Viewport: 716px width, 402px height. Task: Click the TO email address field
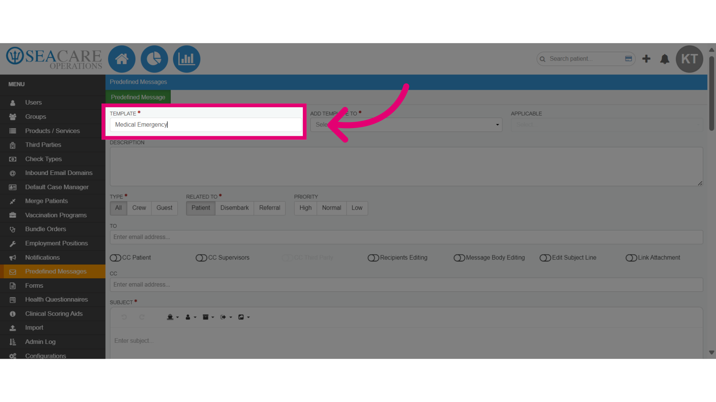pos(406,237)
